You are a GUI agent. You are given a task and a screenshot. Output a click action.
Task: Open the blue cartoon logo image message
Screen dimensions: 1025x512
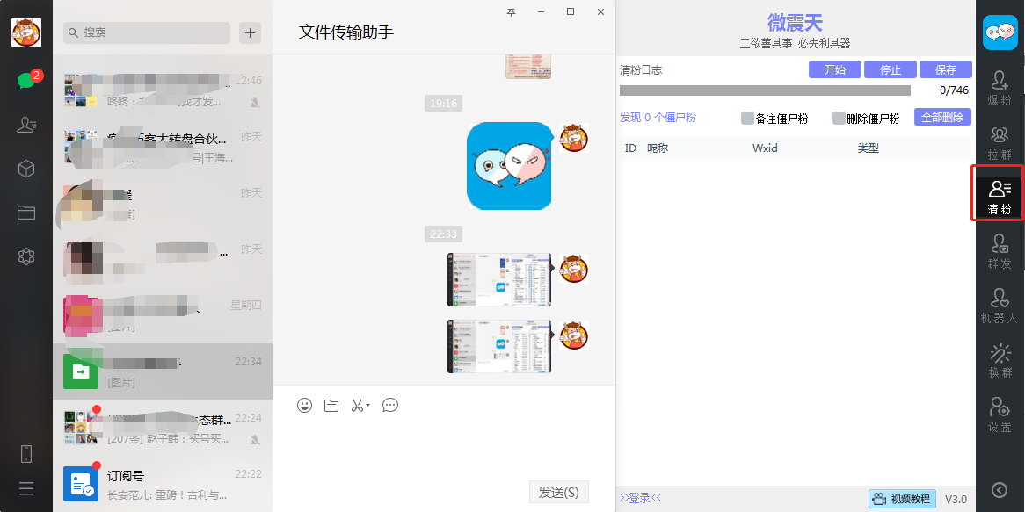pos(509,166)
